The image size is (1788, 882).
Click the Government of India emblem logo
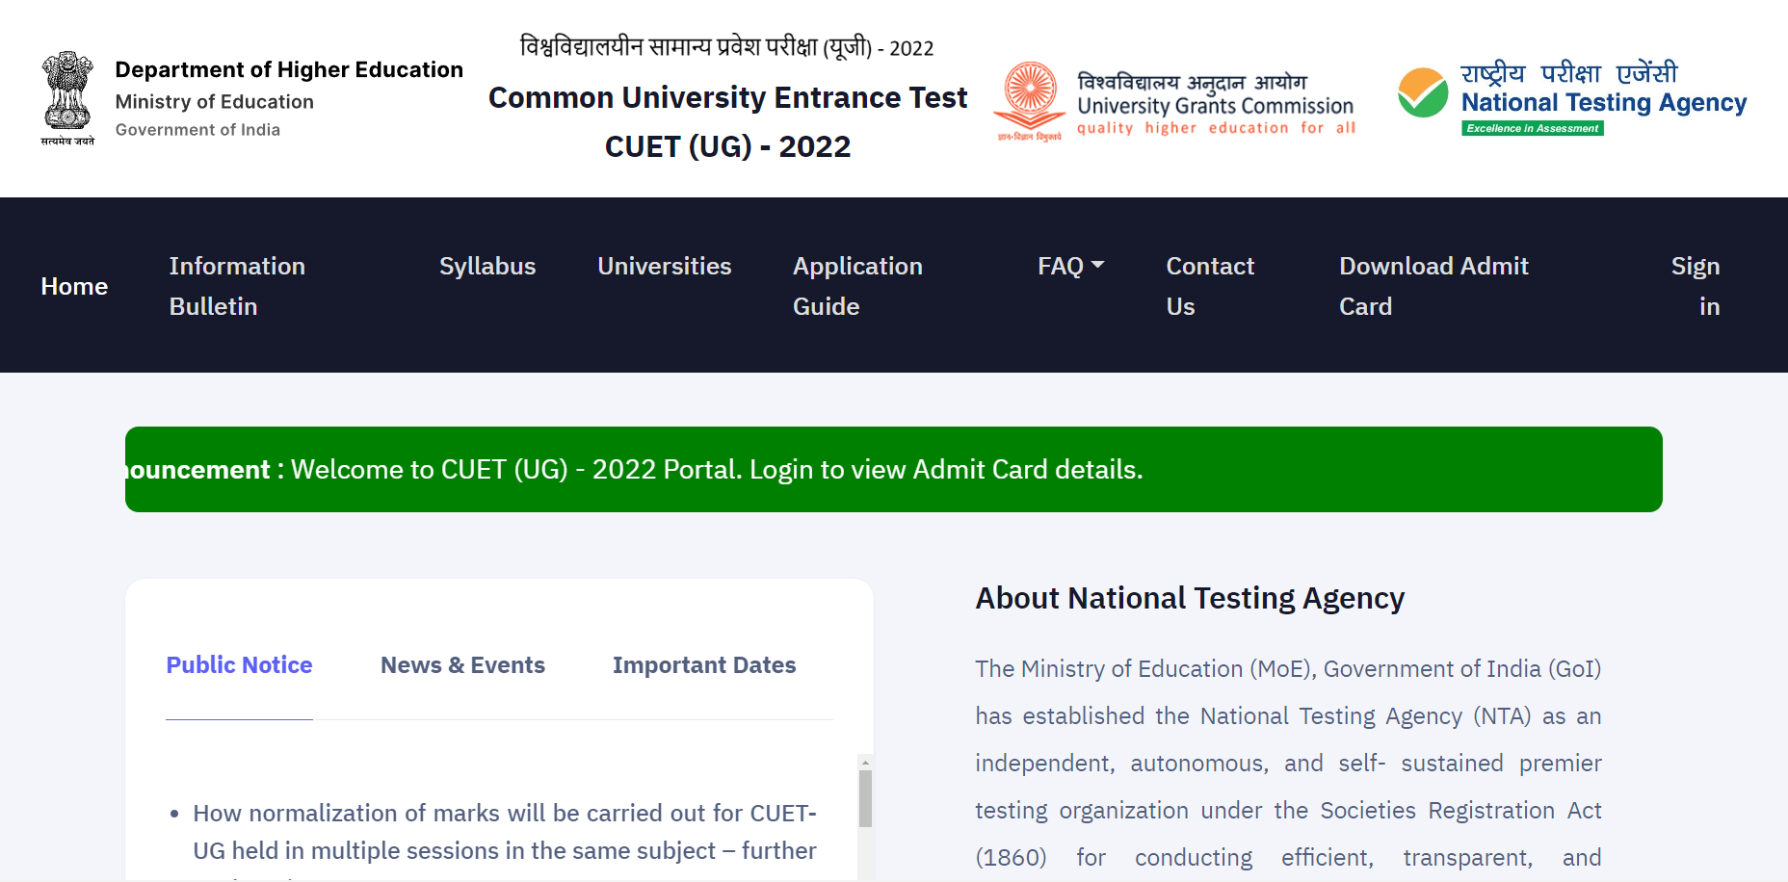coord(67,97)
